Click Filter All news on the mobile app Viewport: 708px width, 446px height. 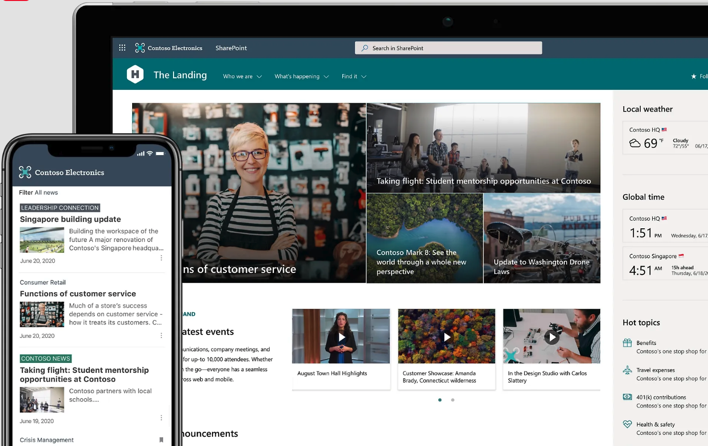[x=38, y=192]
